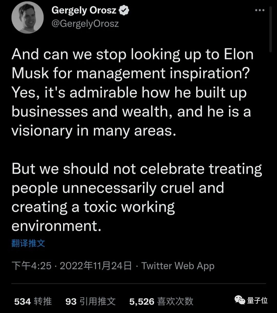This screenshot has height=313, width=277.
Task: Click the final word "environment." in tweet
Action: coord(56,226)
